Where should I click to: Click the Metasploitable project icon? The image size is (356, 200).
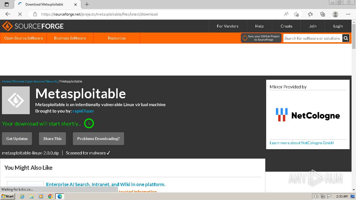click(x=16, y=100)
